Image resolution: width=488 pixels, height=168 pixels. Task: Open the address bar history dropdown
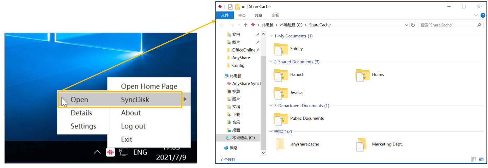[x=407, y=25]
